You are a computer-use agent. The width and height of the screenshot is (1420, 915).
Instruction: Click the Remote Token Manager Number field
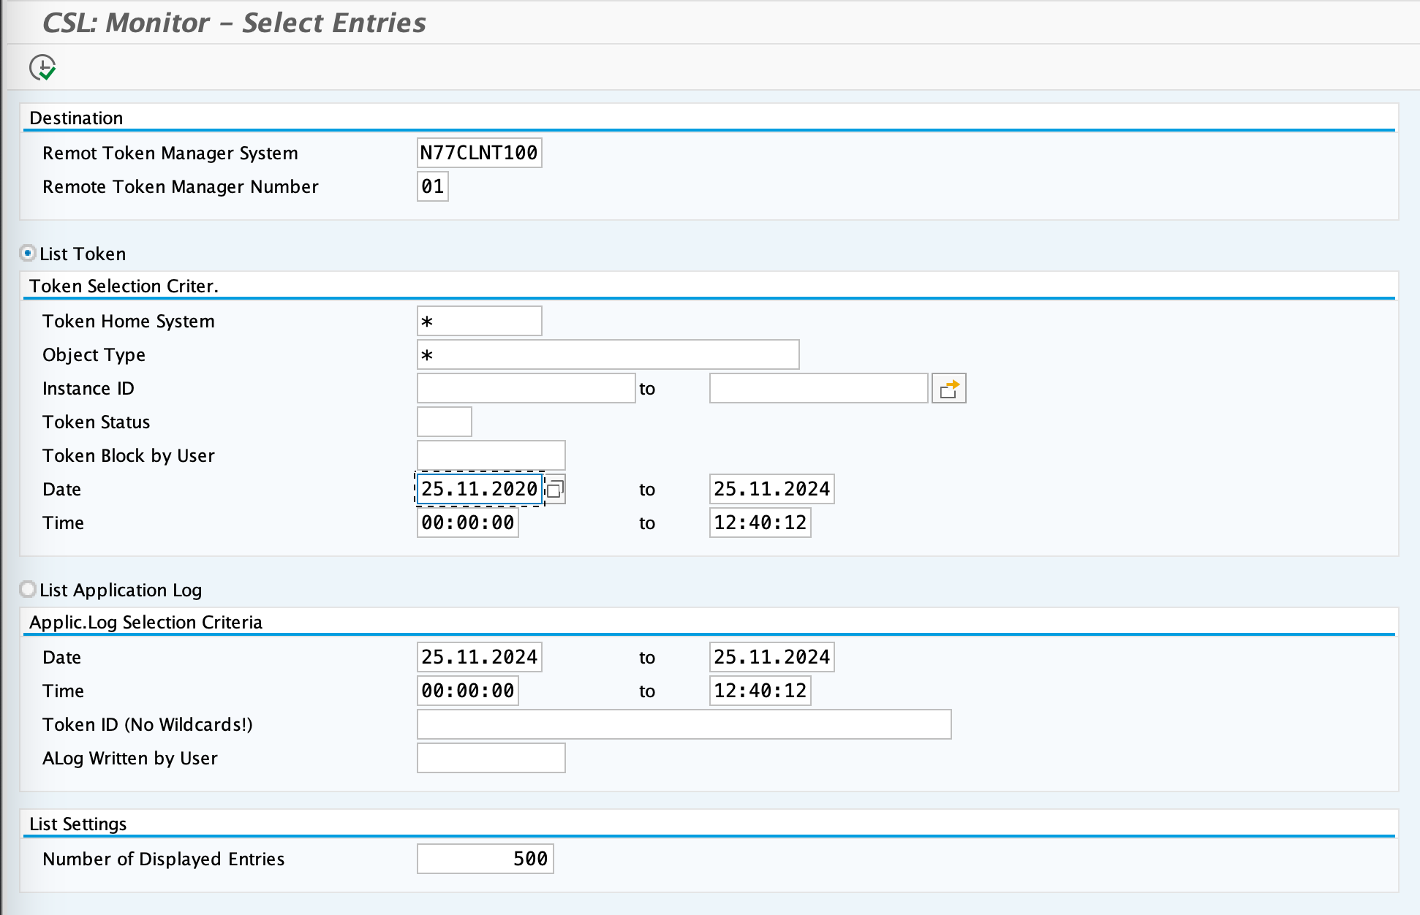(431, 186)
